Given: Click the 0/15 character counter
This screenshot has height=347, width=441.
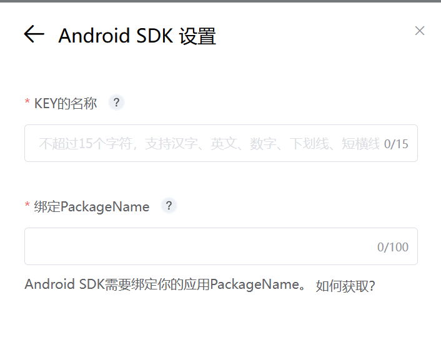Looking at the screenshot, I should (x=396, y=144).
